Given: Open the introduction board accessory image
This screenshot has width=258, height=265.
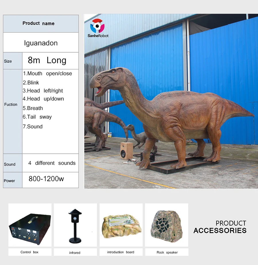Looking at the screenshot, I should pos(121,225).
